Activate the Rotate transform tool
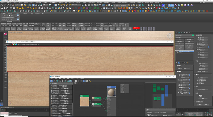213x117 pixels. point(36,5)
